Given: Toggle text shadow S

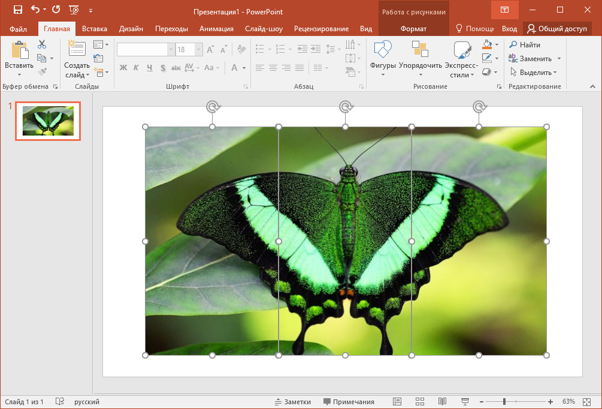Looking at the screenshot, I should point(163,68).
